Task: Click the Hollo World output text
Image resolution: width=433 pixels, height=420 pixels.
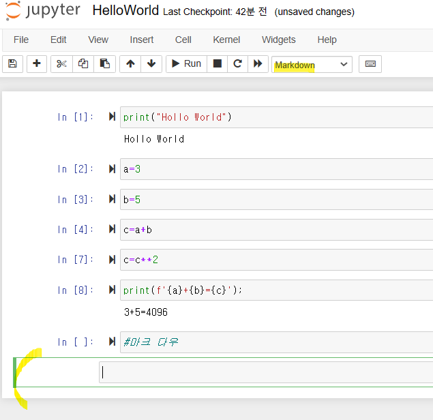Action: coord(154,139)
